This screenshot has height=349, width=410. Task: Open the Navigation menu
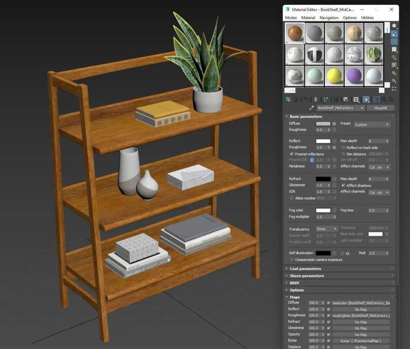[x=329, y=18]
